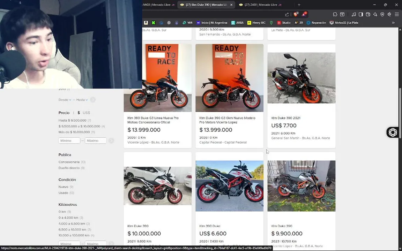Screen dimensions: 402x251
Task: Open the Desde year dropdown
Action: (65, 100)
